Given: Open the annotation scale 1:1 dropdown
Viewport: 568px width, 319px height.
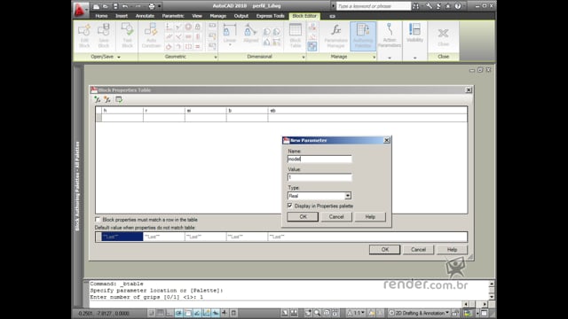Looking at the screenshot, I should click(x=357, y=313).
